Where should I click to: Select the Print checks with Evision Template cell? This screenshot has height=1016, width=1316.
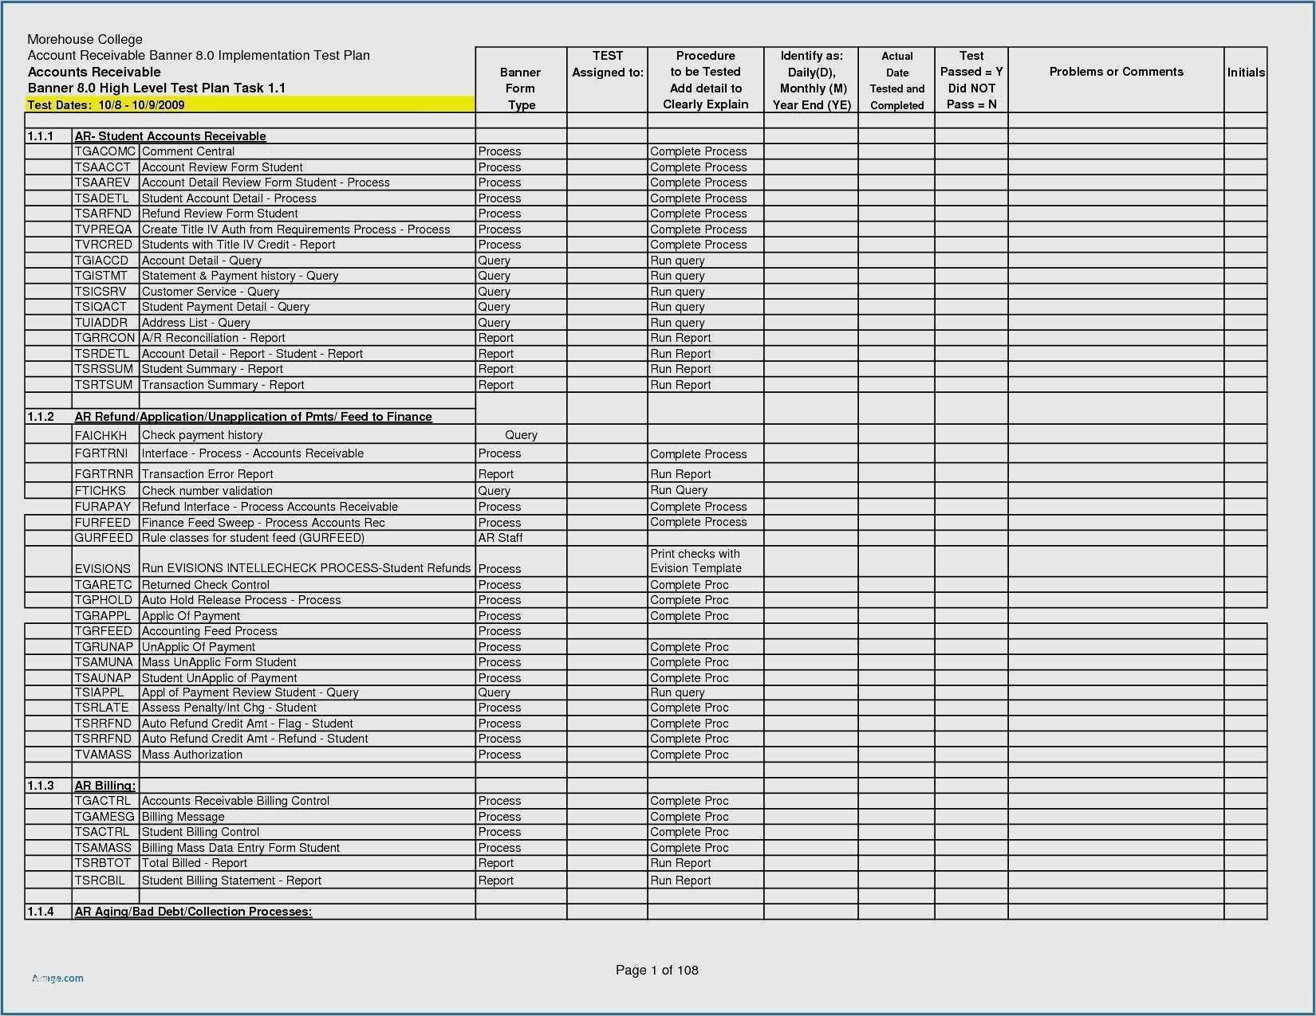[695, 561]
